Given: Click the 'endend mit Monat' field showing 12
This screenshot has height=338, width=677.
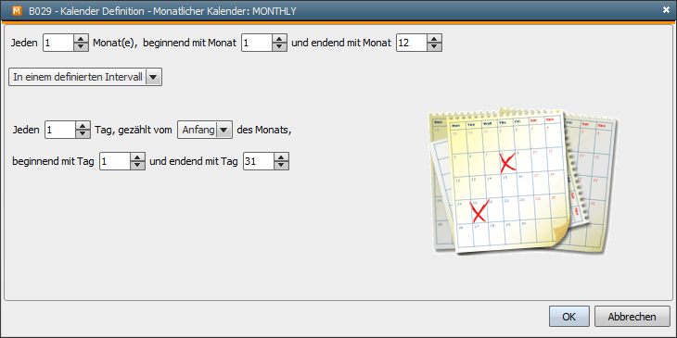Looking at the screenshot, I should [412, 43].
